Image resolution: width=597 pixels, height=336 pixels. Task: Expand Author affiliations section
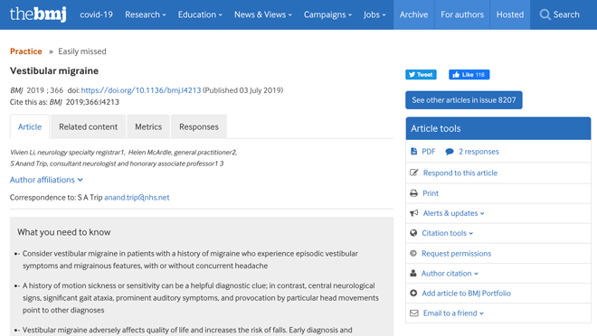tap(46, 180)
